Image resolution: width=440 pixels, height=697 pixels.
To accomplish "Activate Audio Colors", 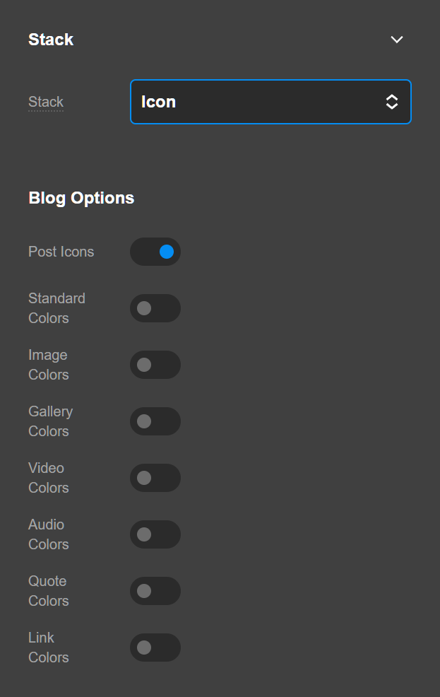I will pyautogui.click(x=155, y=534).
